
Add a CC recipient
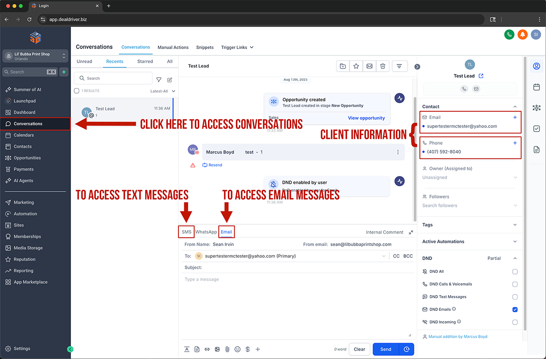(x=396, y=256)
